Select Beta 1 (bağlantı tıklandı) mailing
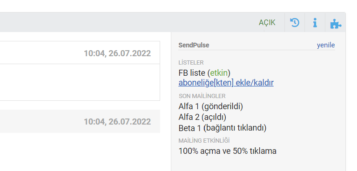Screen dimensions: 357x171 click(x=222, y=128)
